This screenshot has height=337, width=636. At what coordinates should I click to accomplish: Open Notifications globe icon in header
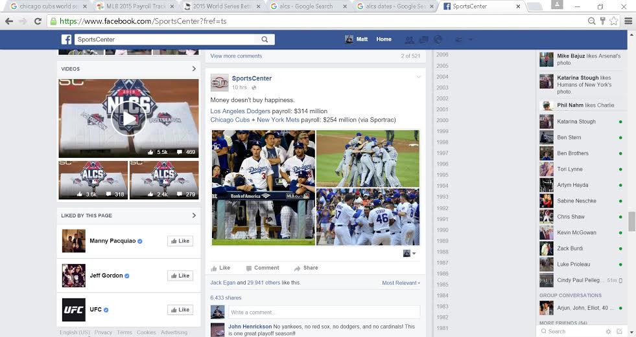(438, 39)
